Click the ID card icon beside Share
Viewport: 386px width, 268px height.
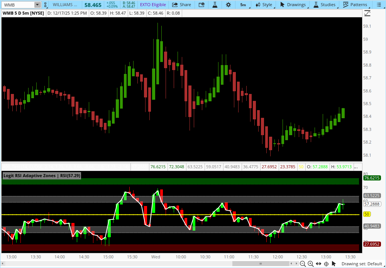[x=201, y=5]
